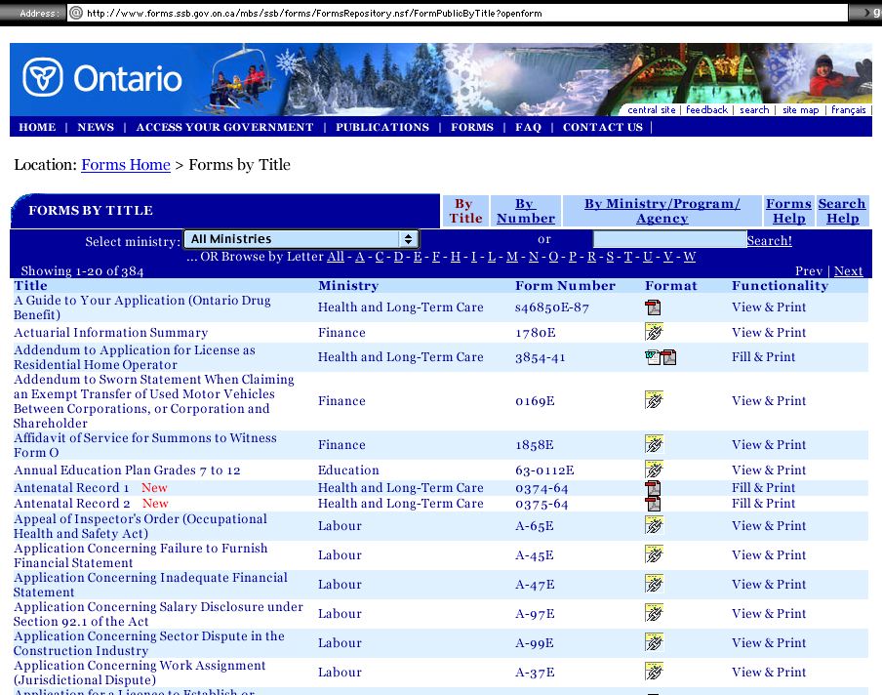
Task: Open the All Ministries dropdown
Action: [x=301, y=239]
